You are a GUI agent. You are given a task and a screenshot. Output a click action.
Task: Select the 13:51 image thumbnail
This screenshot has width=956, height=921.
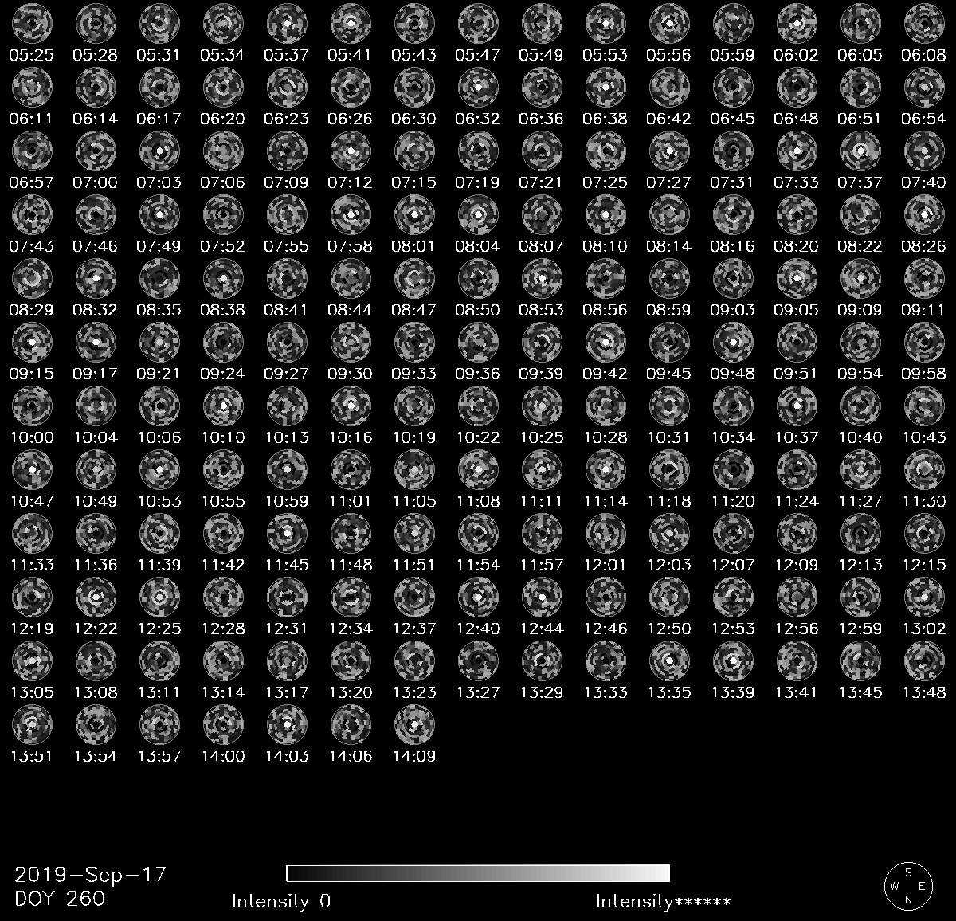(32, 725)
